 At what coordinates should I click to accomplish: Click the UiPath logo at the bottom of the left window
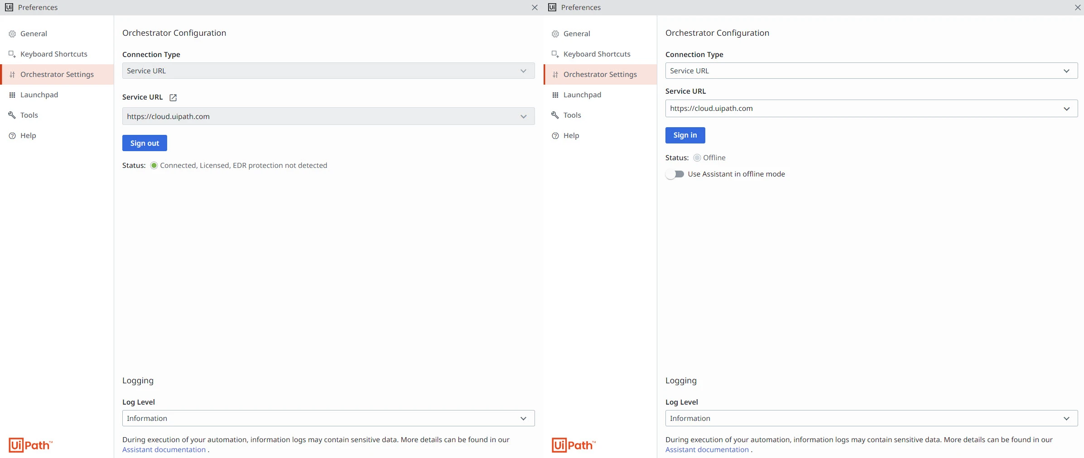tap(31, 445)
